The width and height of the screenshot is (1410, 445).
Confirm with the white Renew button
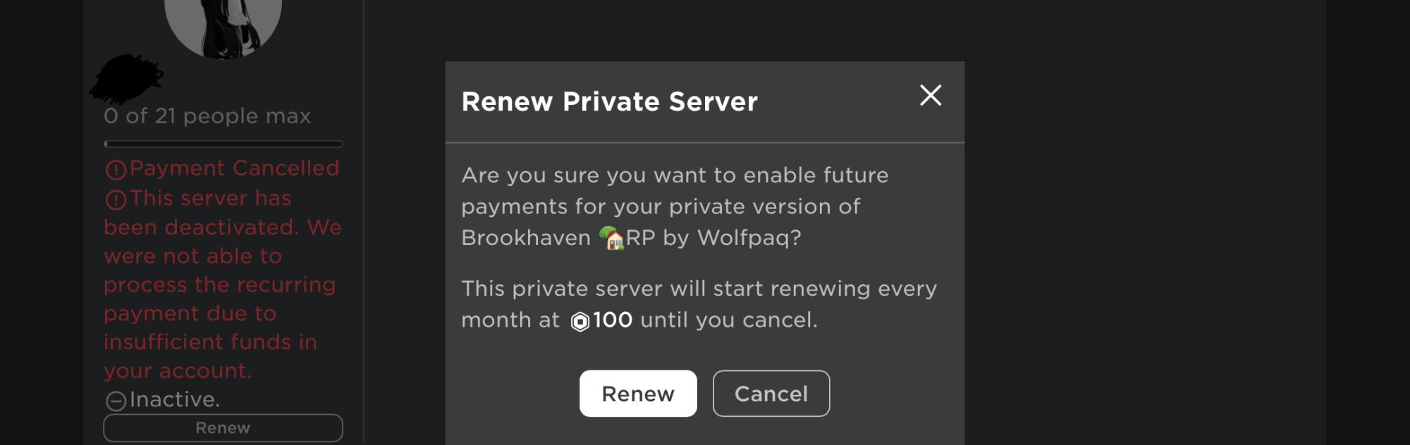(638, 394)
